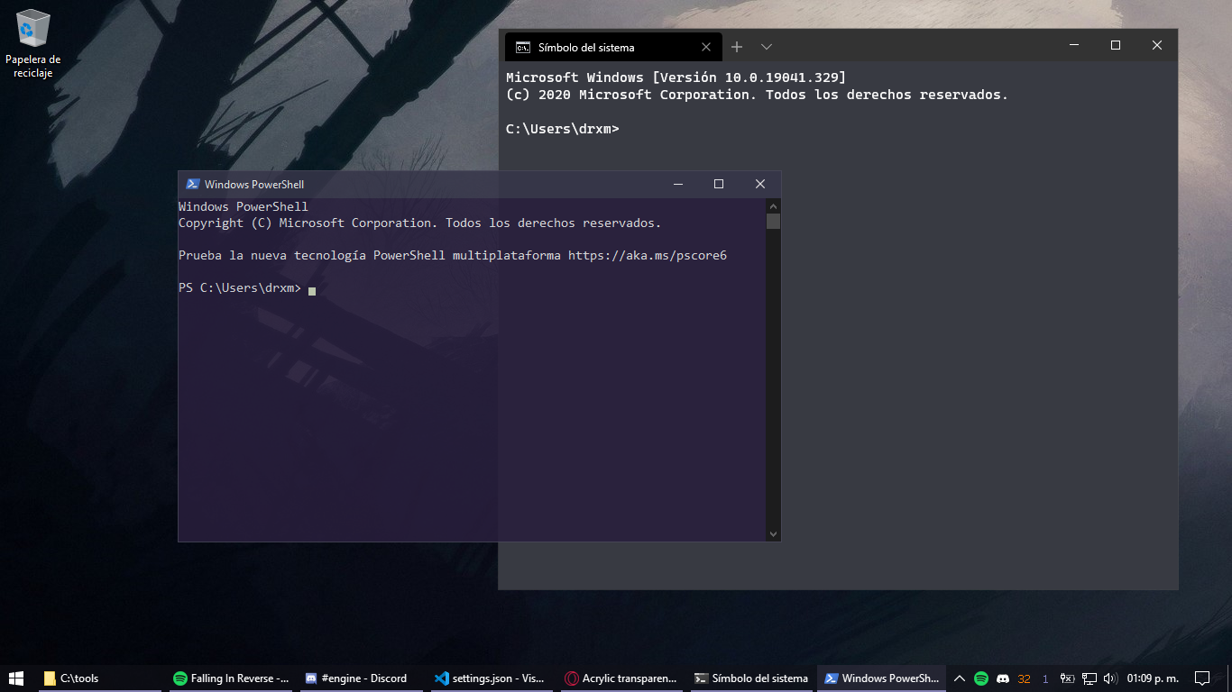This screenshot has width=1232, height=692.
Task: Switch to settings.json Visual Studio Code taskbar item
Action: 490,678
